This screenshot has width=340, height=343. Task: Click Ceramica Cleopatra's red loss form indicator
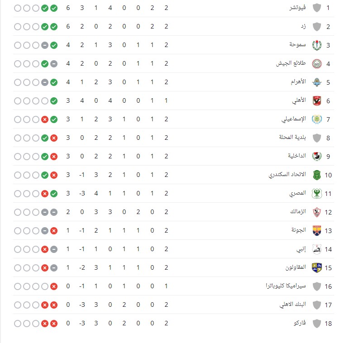coord(54,286)
